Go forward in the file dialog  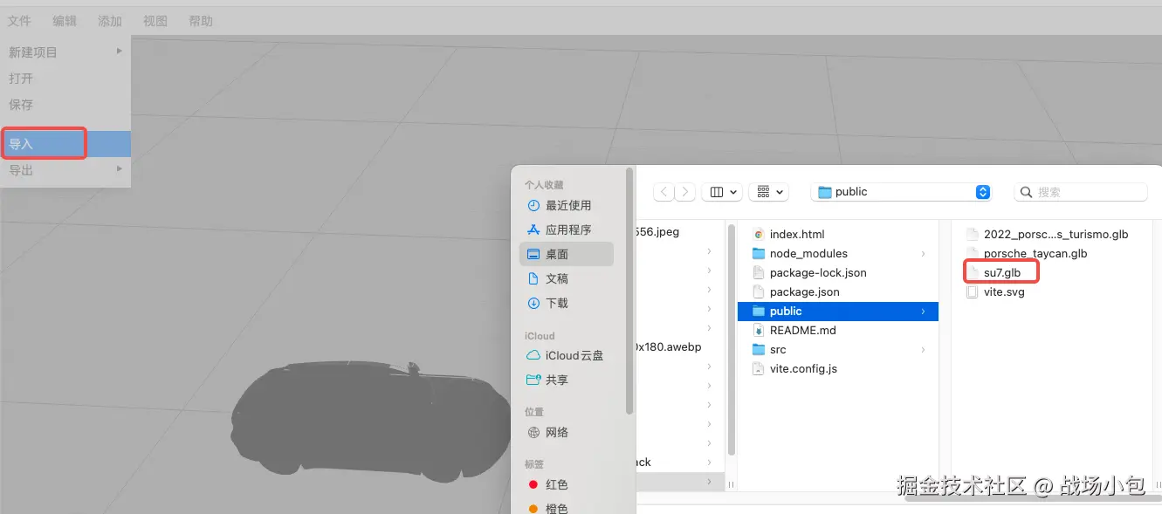click(686, 192)
